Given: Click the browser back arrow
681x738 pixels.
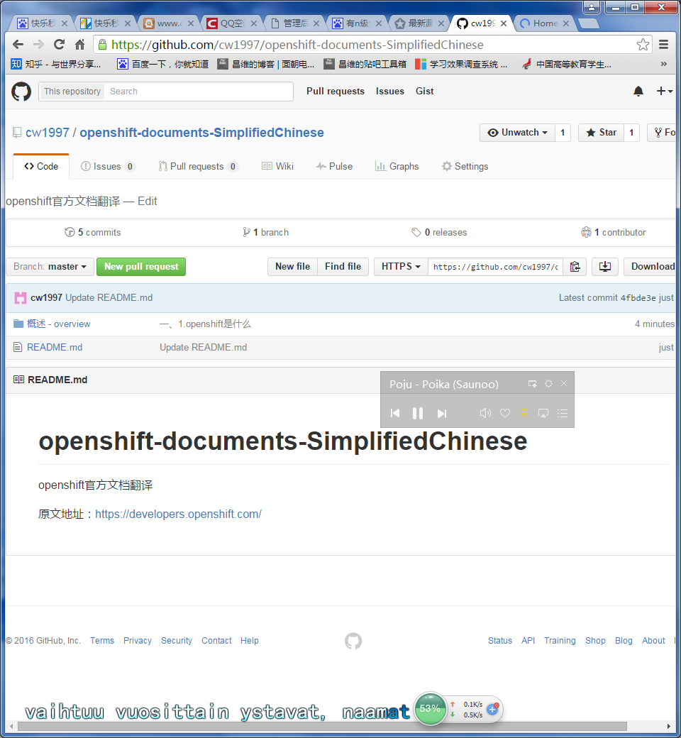Looking at the screenshot, I should pos(18,45).
